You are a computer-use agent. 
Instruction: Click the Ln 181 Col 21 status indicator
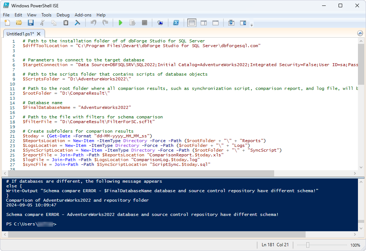275,245
